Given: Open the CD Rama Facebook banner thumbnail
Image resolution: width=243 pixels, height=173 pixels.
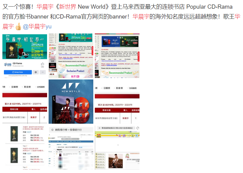Looking at the screenshot, I should tap(25, 56).
